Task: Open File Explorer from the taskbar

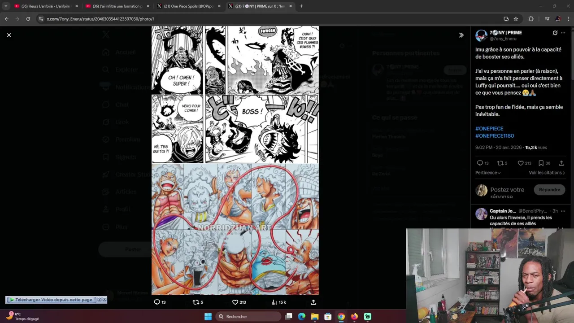Action: (x=315, y=316)
